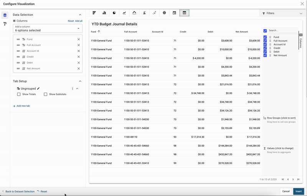This screenshot has width=307, height=196.
Task: Enable Show Subtotals checkbox
Action: (46, 94)
